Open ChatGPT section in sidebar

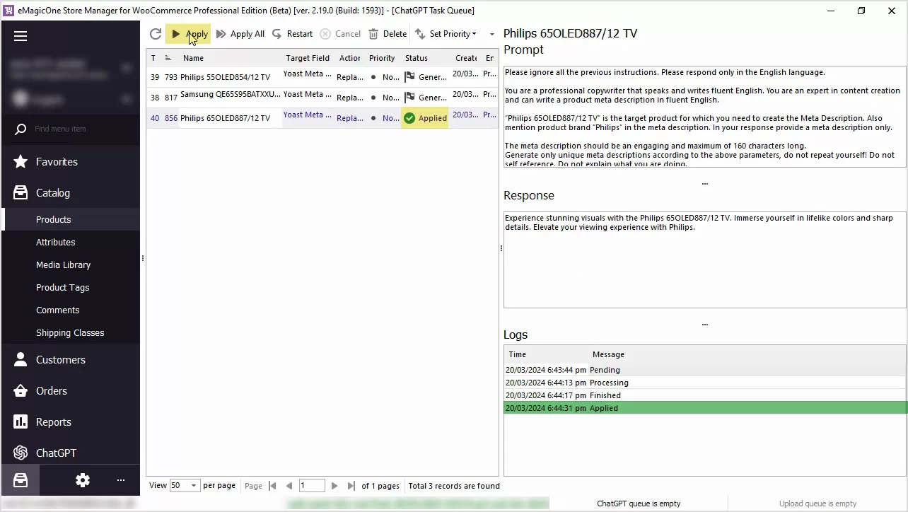click(56, 453)
